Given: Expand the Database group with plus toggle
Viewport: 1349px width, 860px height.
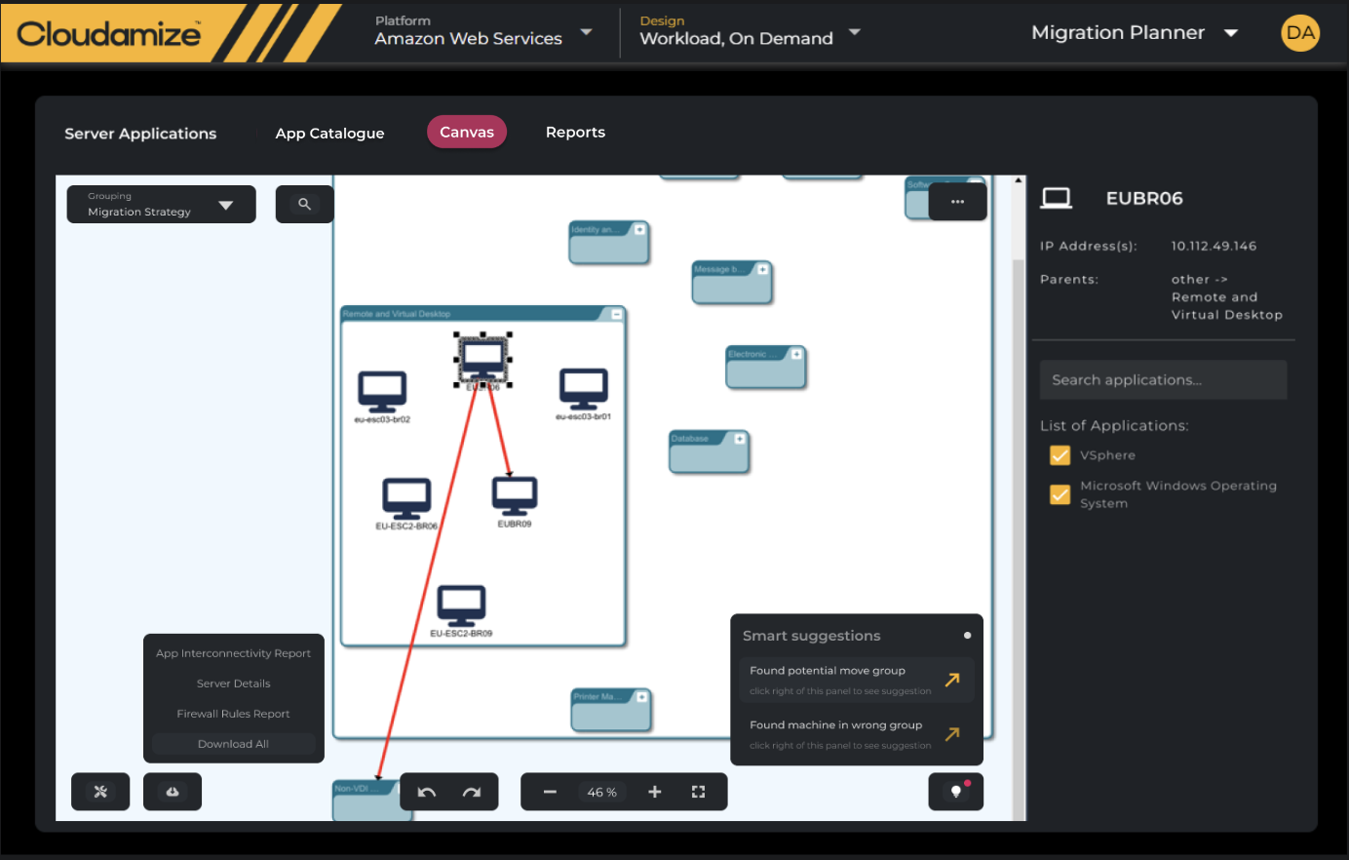Looking at the screenshot, I should (x=740, y=439).
